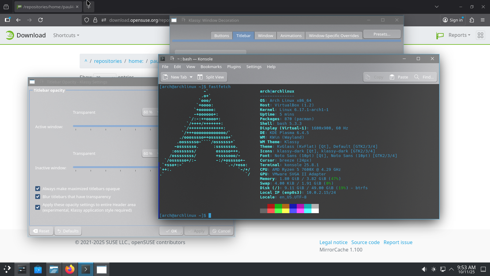Open Dolphin file manager from taskbar
This screenshot has width=490, height=276.
click(x=54, y=269)
